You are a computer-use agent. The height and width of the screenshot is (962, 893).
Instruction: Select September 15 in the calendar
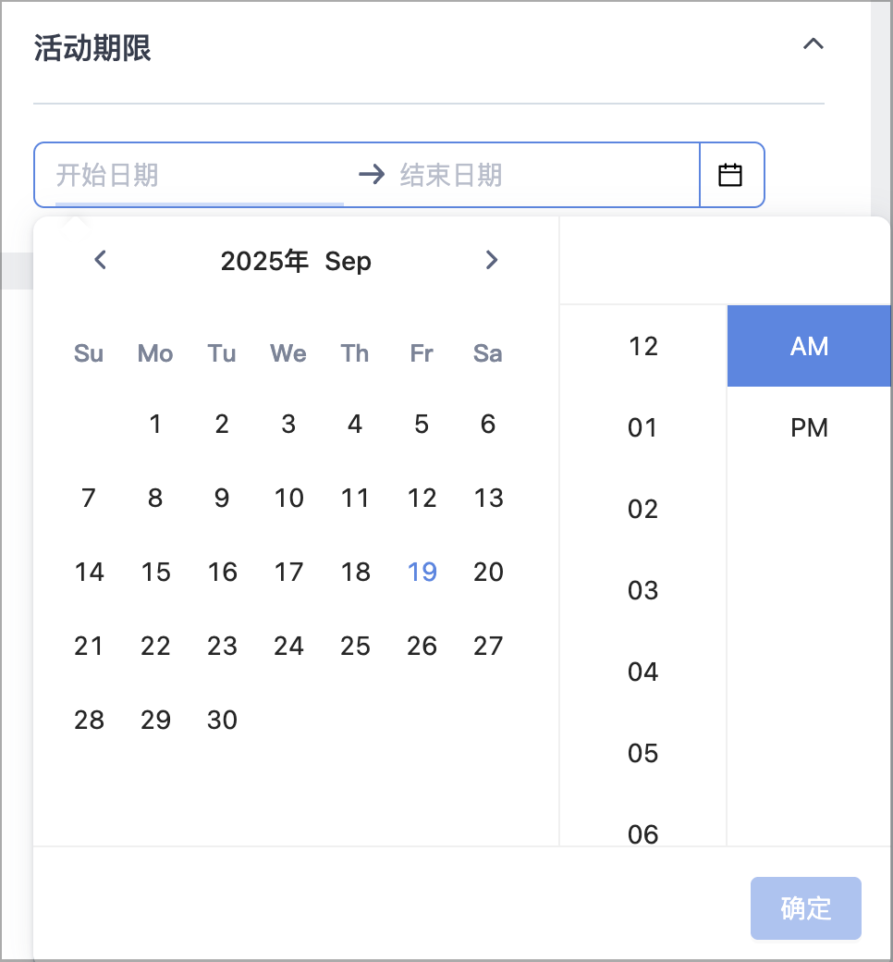point(155,572)
